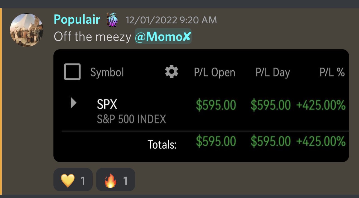Click the Symbol column header

click(x=107, y=73)
